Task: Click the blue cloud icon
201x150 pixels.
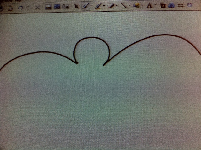Action: [x=171, y=5]
